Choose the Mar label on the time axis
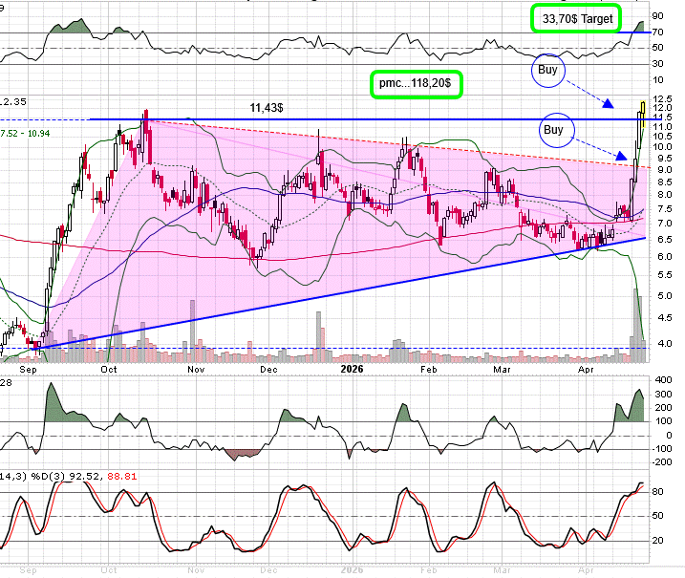 click(x=502, y=368)
